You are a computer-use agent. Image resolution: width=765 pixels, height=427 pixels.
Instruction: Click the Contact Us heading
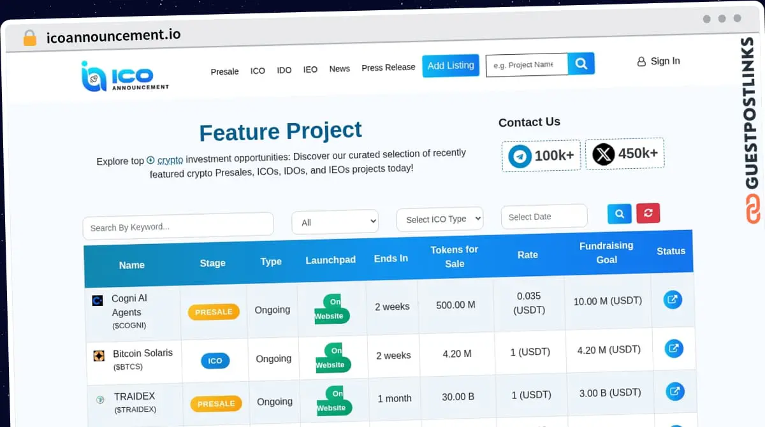click(529, 122)
